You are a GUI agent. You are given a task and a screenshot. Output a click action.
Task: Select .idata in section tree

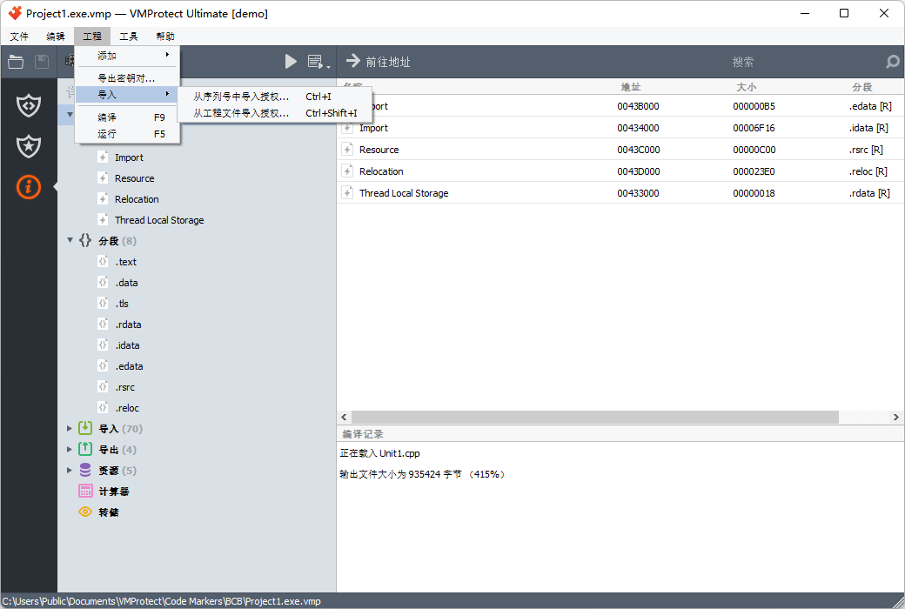tap(127, 345)
